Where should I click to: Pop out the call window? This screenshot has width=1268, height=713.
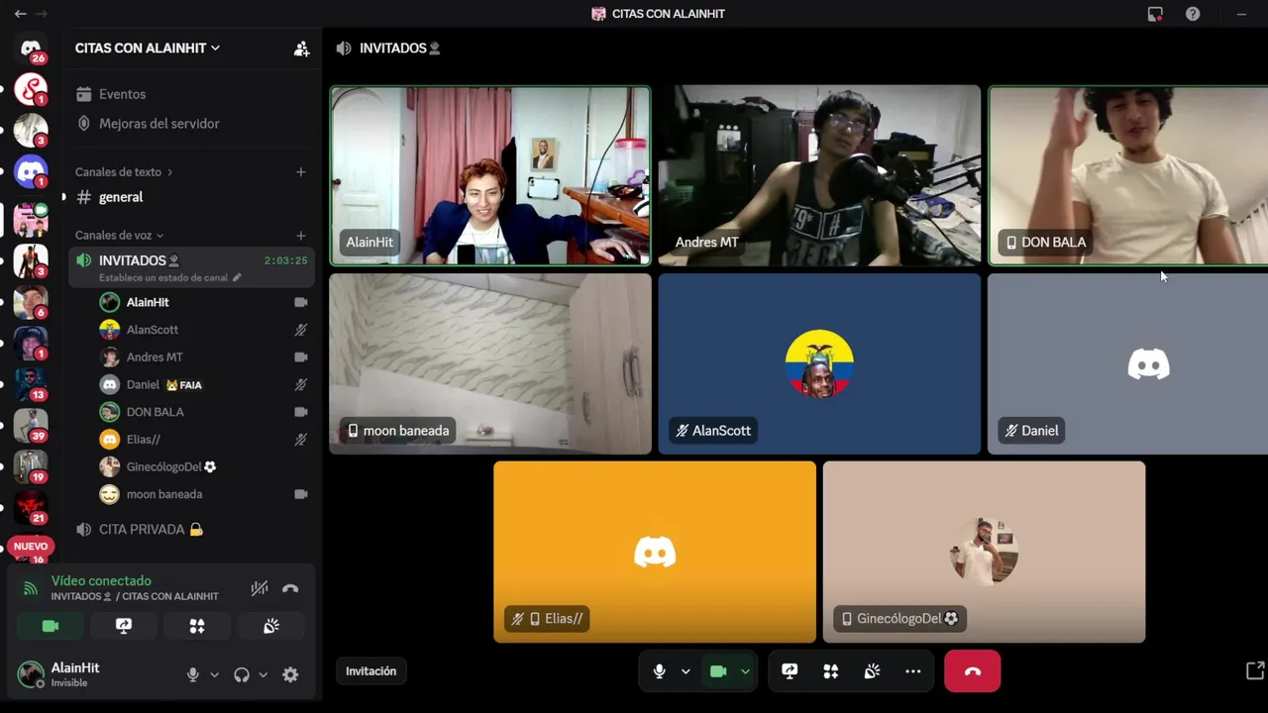click(x=1254, y=671)
